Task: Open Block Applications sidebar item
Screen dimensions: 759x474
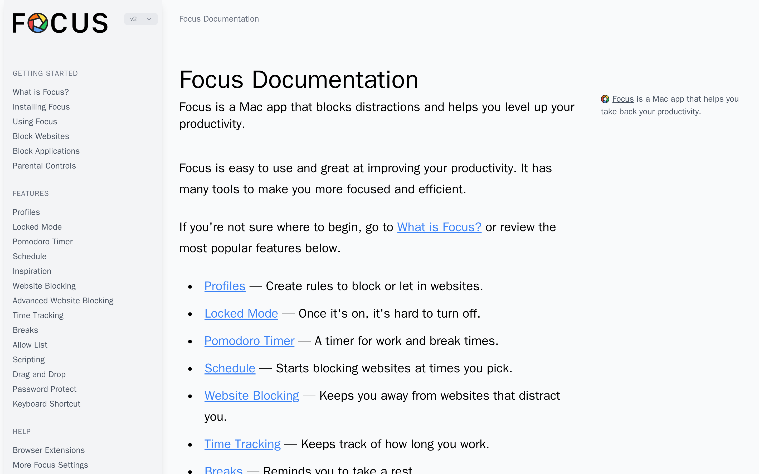Action: [x=46, y=151]
